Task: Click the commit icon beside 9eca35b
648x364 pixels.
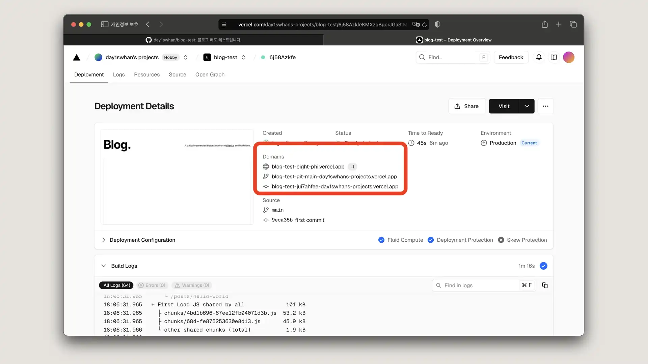Action: click(x=266, y=220)
